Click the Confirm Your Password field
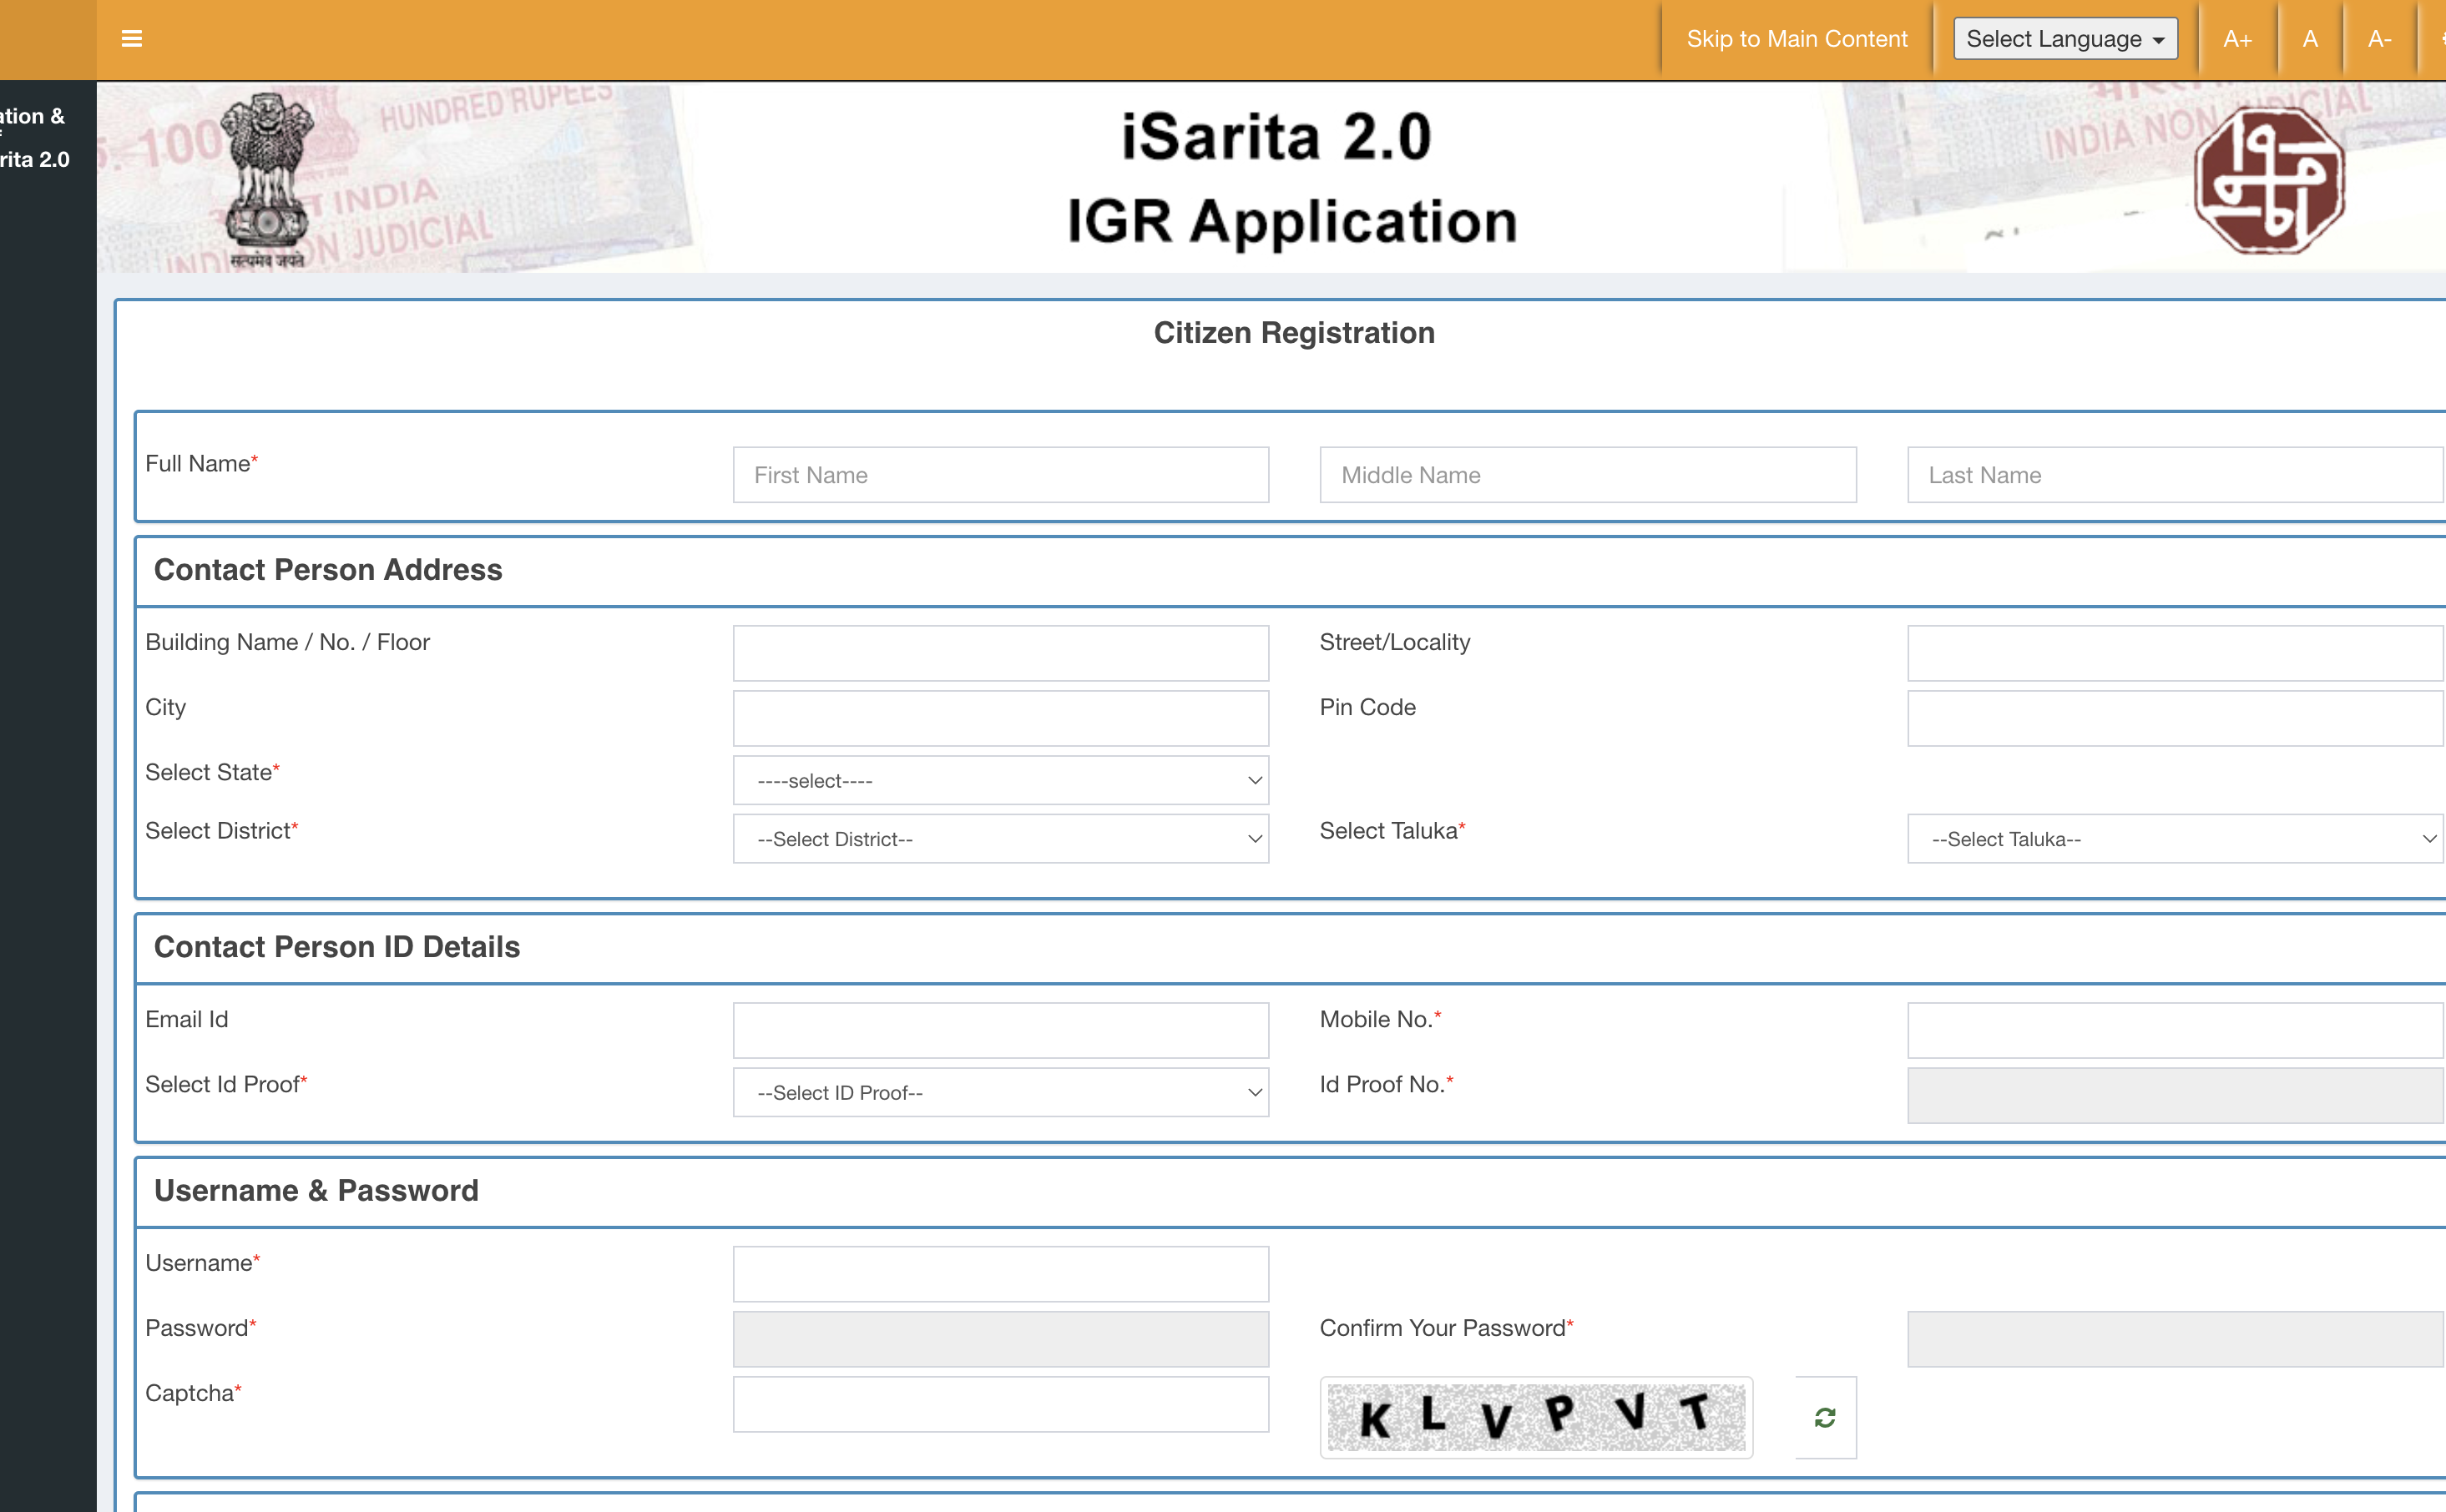2446x1512 pixels. tap(2175, 1339)
